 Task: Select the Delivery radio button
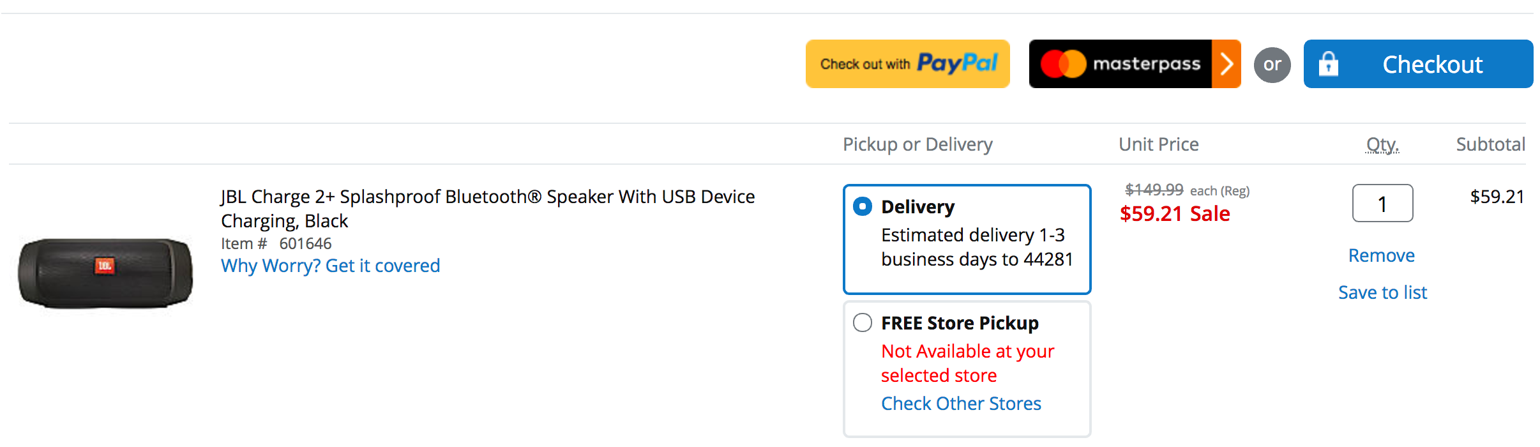[863, 206]
